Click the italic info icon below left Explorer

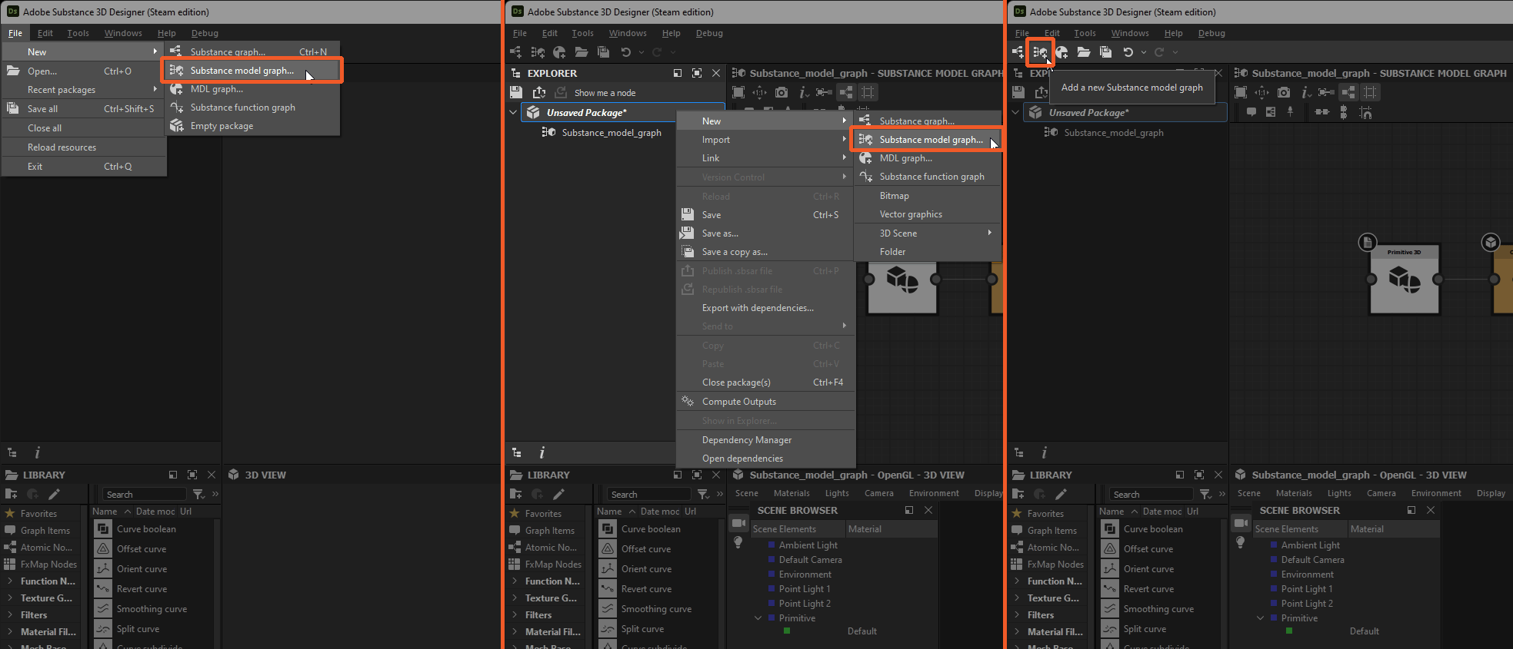click(37, 452)
